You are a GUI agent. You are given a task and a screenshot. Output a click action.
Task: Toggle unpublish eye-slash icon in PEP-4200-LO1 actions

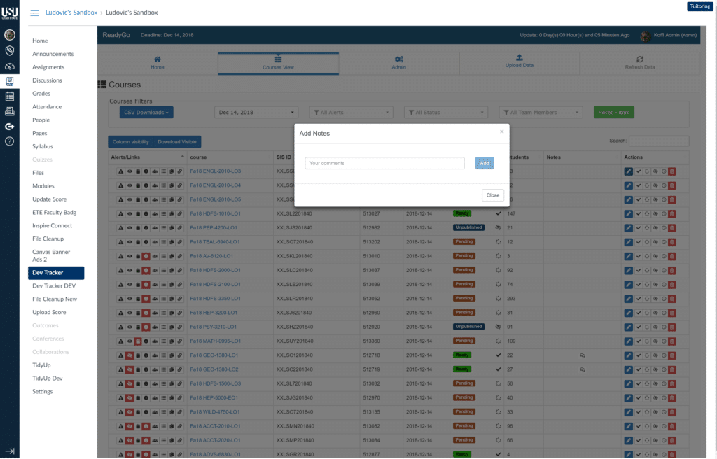pos(655,227)
